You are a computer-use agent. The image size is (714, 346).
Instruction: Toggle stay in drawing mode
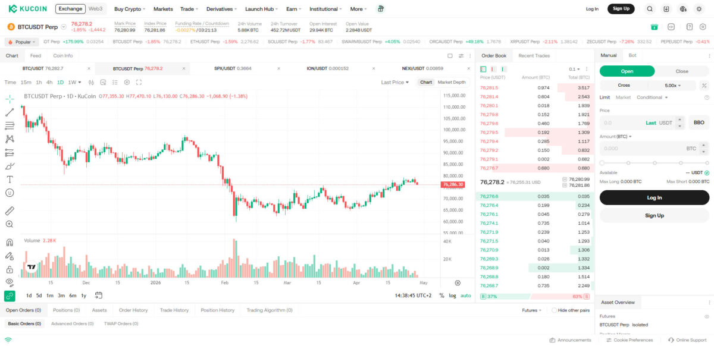pos(10,256)
